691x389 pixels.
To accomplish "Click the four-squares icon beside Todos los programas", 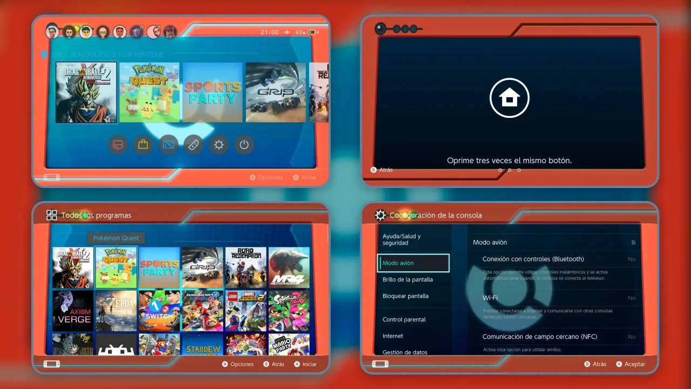I will (x=52, y=215).
